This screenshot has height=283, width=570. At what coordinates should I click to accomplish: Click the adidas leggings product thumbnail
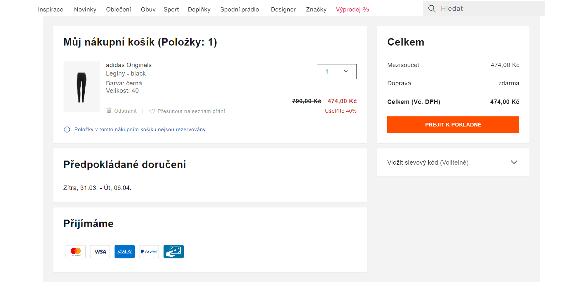(81, 87)
